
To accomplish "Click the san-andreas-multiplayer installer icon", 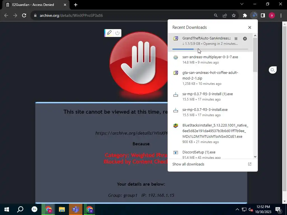I will (176, 57).
